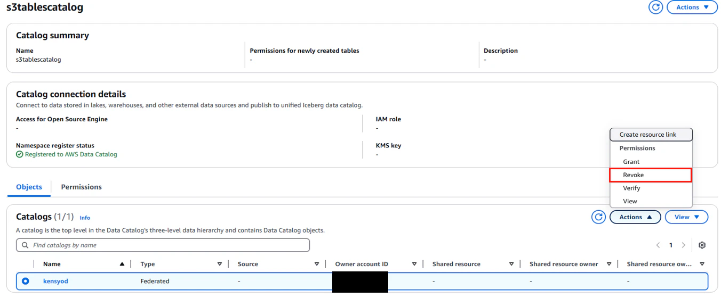This screenshot has height=298, width=721.
Task: Open the View dropdown in Catalogs
Action: click(686, 217)
